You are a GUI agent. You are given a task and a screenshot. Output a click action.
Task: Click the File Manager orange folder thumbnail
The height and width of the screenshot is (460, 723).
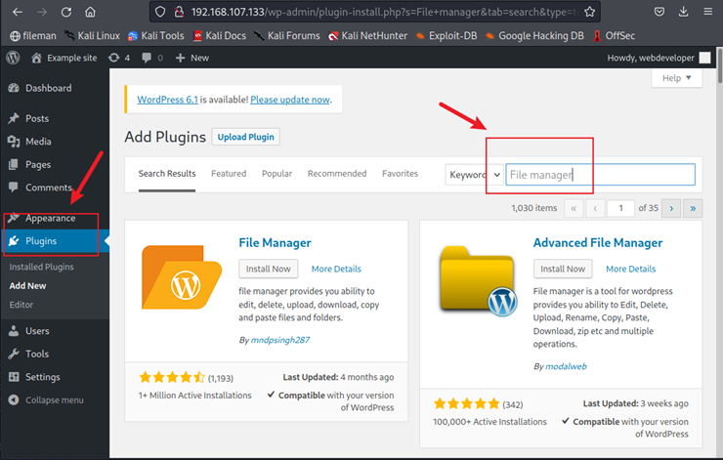click(x=182, y=277)
